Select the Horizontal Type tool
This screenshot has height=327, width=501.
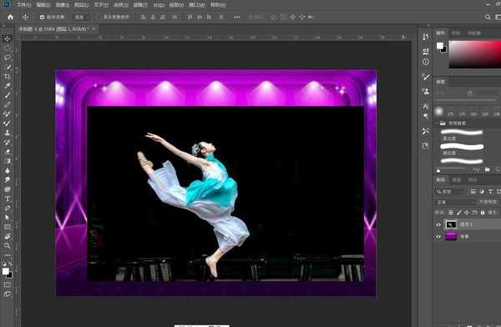pyautogui.click(x=7, y=199)
